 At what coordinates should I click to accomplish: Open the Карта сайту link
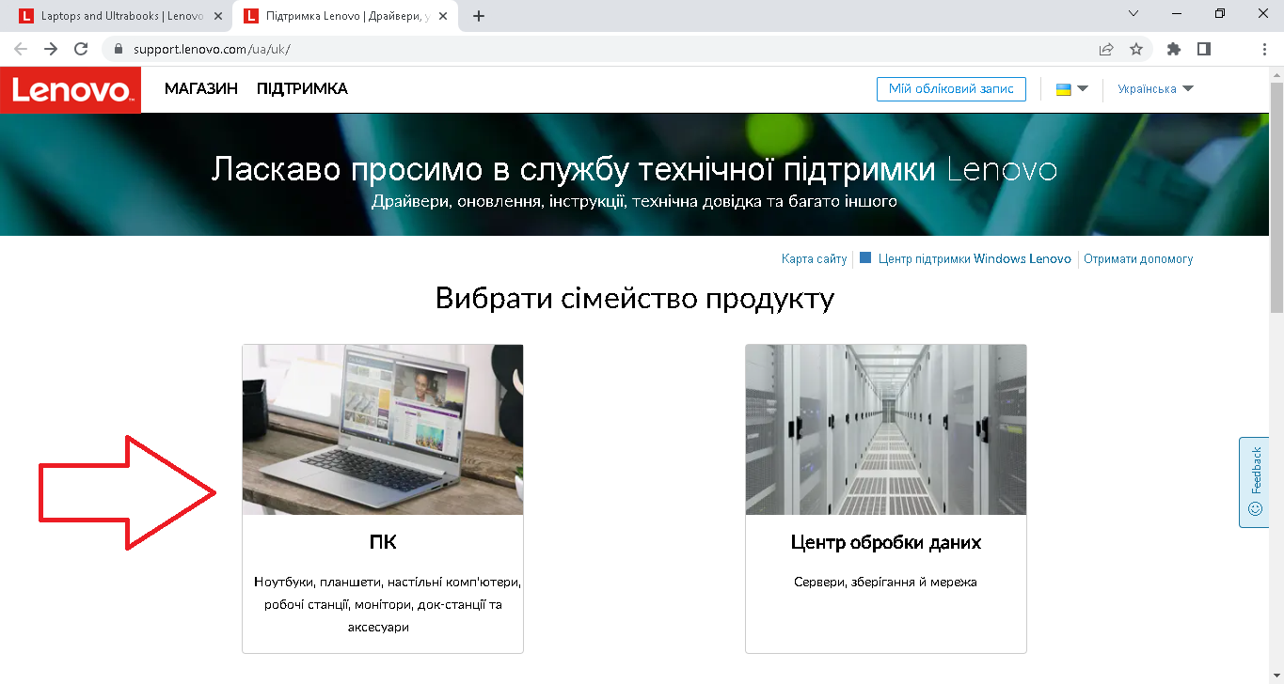[814, 259]
